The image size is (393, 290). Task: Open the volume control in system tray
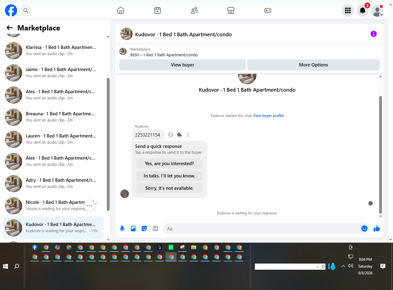tap(351, 266)
